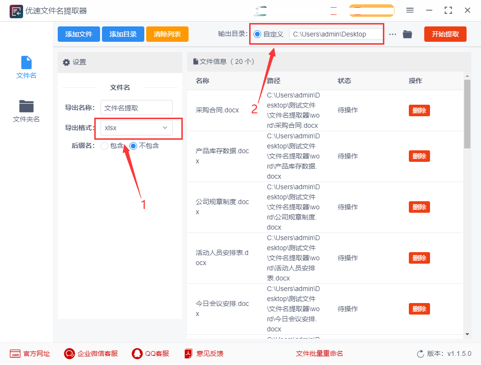The image size is (481, 365).
Task: Select file name 今日会议安排.docx
Action: (x=222, y=309)
